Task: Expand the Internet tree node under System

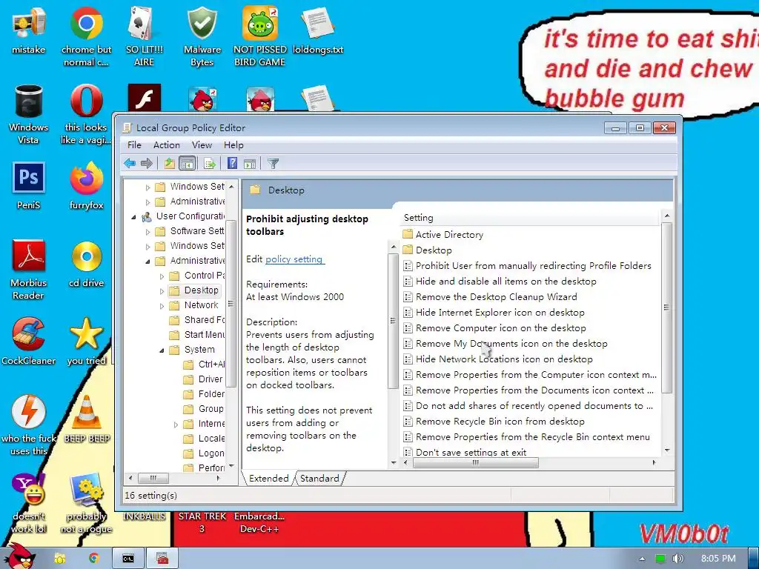Action: pyautogui.click(x=176, y=425)
